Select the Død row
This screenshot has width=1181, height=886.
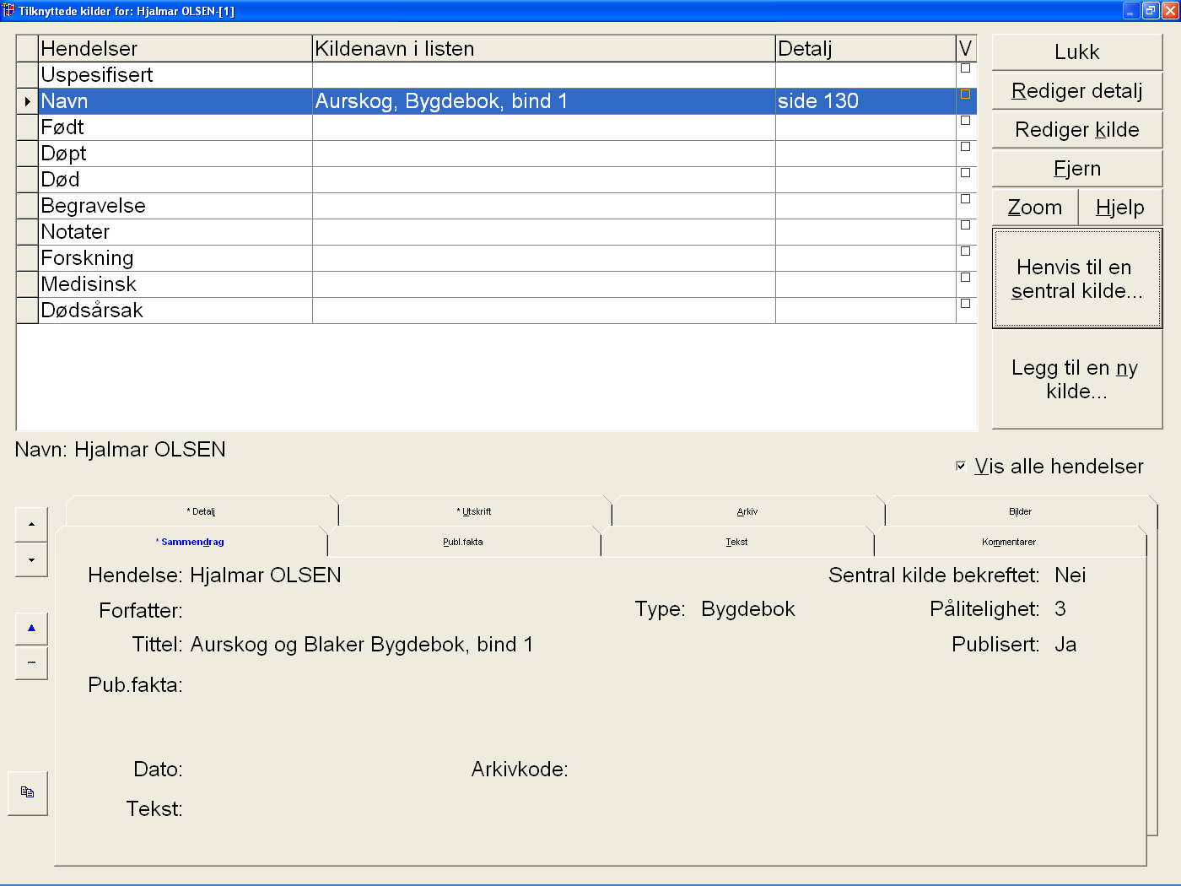[497, 180]
